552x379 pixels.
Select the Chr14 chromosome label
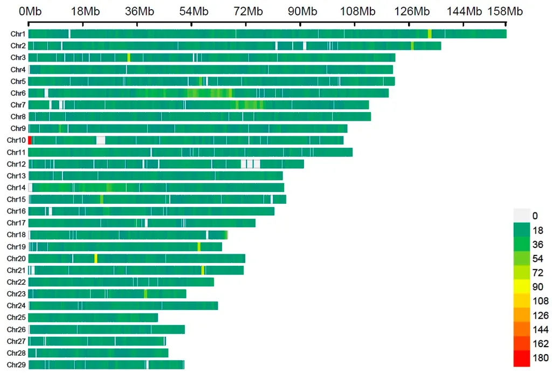point(16,188)
